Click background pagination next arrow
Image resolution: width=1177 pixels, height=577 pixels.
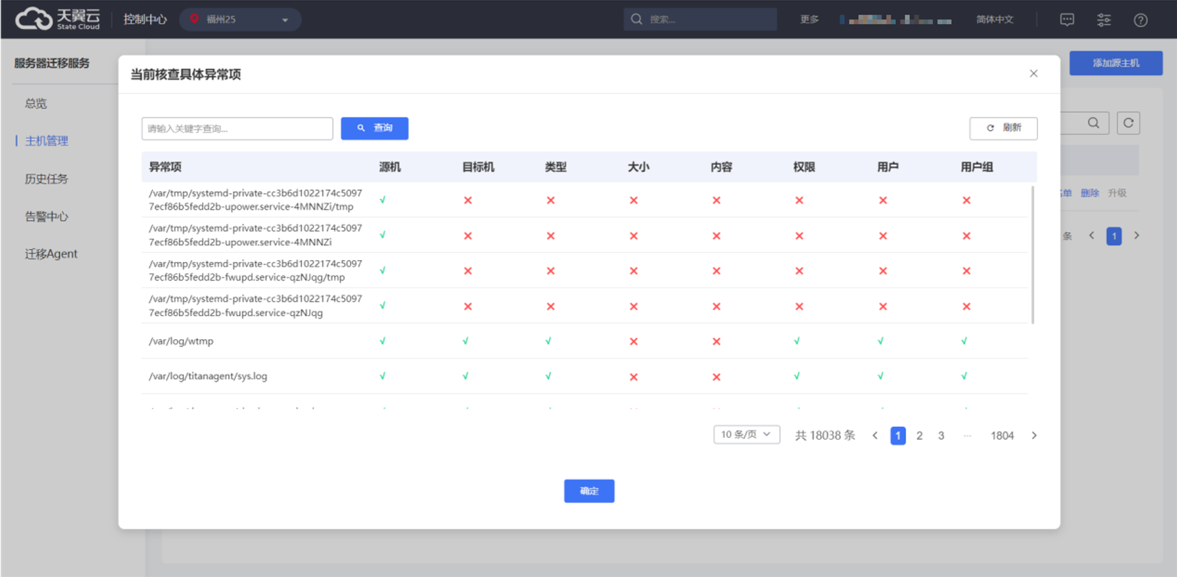click(1136, 235)
